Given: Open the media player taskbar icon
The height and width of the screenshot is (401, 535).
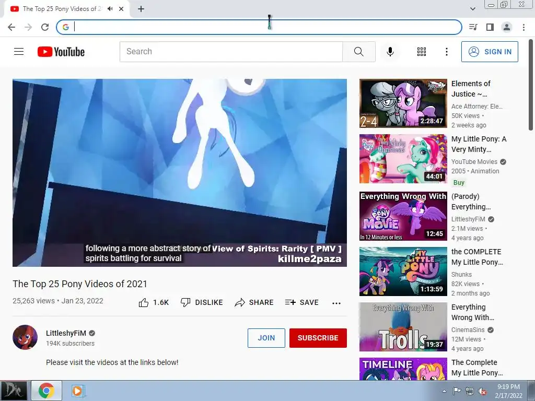Looking at the screenshot, I should click(77, 391).
